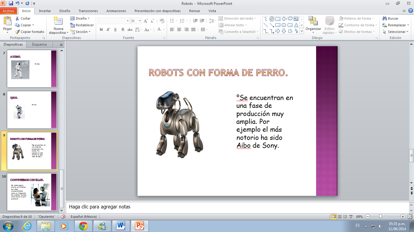Viewport: 414px width, 232px height.
Task: Click Restablecer to reset the slide
Action: (82, 25)
